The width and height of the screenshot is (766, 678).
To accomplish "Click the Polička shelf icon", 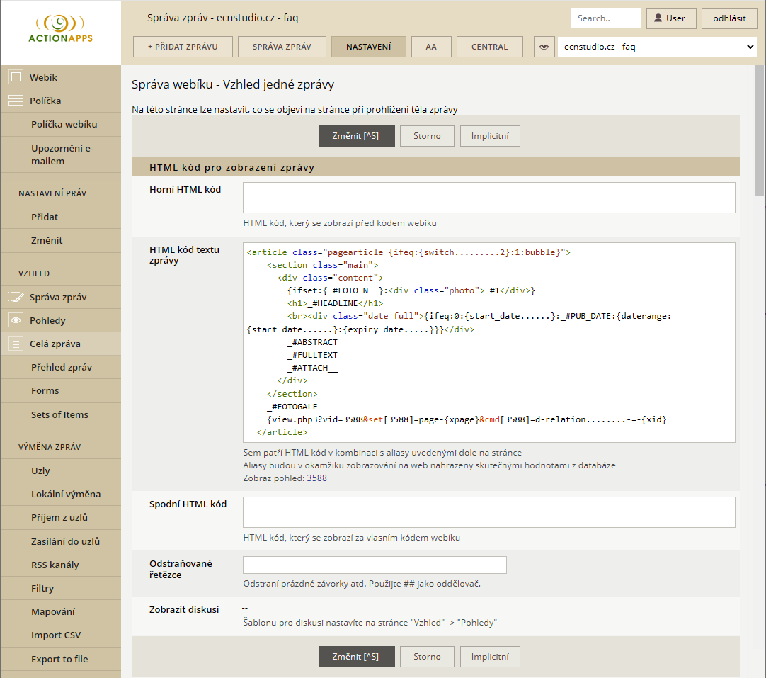I will click(x=16, y=101).
